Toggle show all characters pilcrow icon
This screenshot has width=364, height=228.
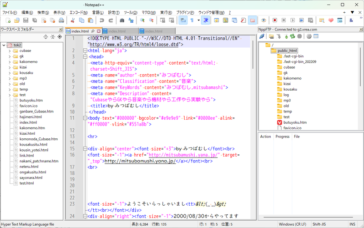point(192,20)
